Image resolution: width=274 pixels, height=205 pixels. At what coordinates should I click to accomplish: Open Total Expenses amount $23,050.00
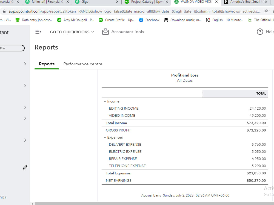256,173
